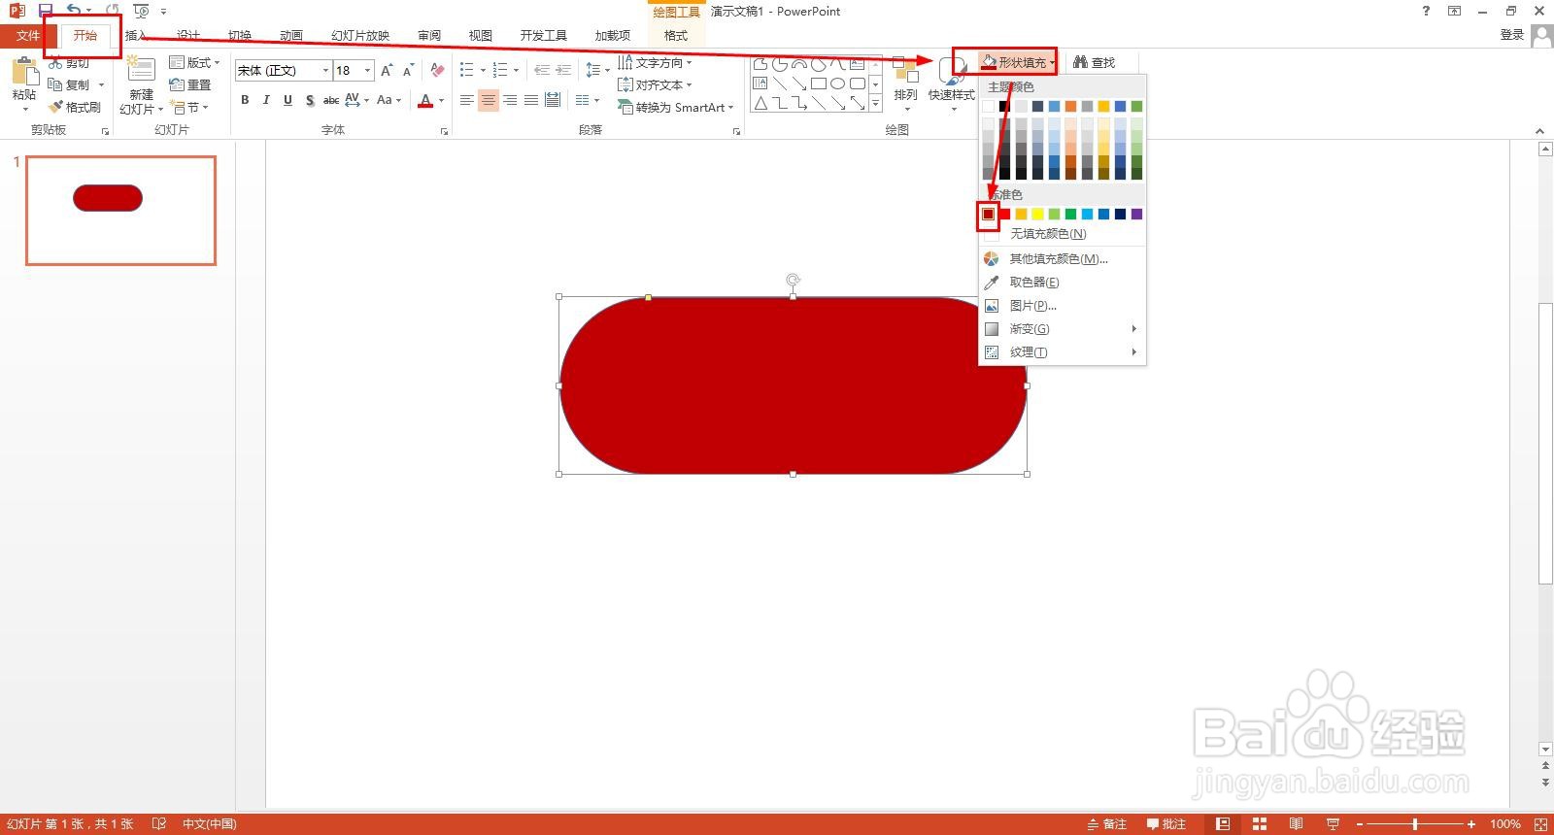Click the Copy (复制) icon

click(55, 84)
